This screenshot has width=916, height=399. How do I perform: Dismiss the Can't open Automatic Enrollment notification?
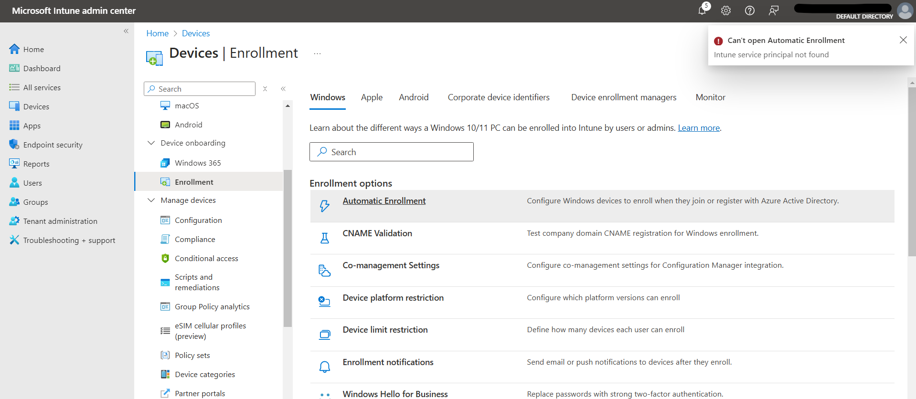[x=903, y=40]
